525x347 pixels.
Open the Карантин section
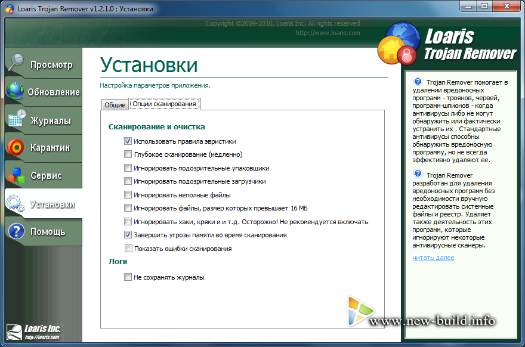pos(44,148)
